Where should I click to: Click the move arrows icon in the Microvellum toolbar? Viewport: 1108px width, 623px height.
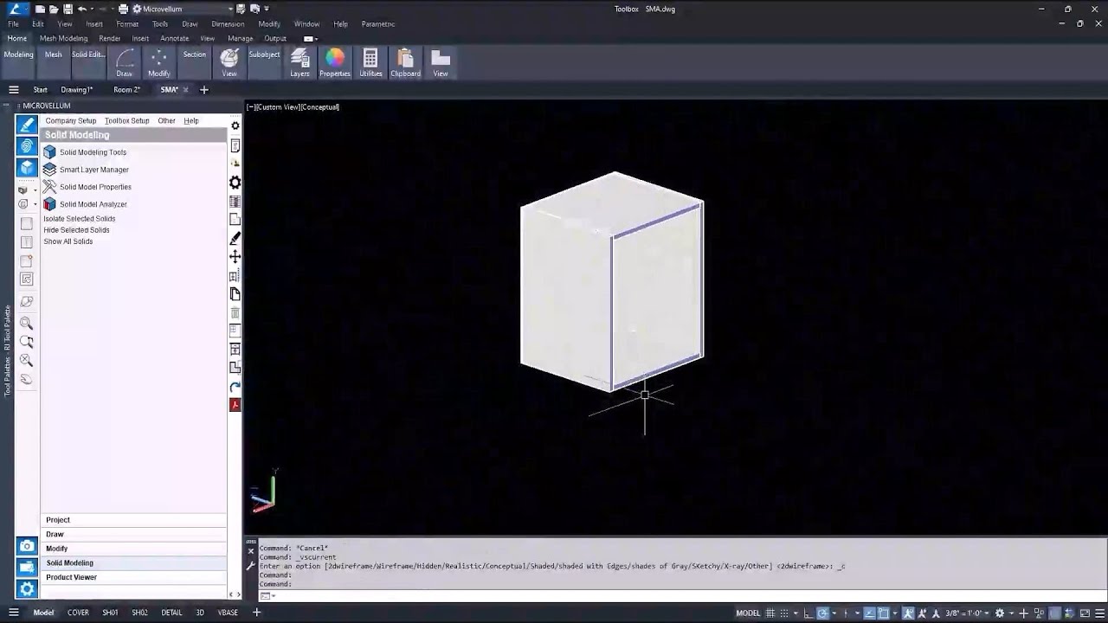point(235,257)
